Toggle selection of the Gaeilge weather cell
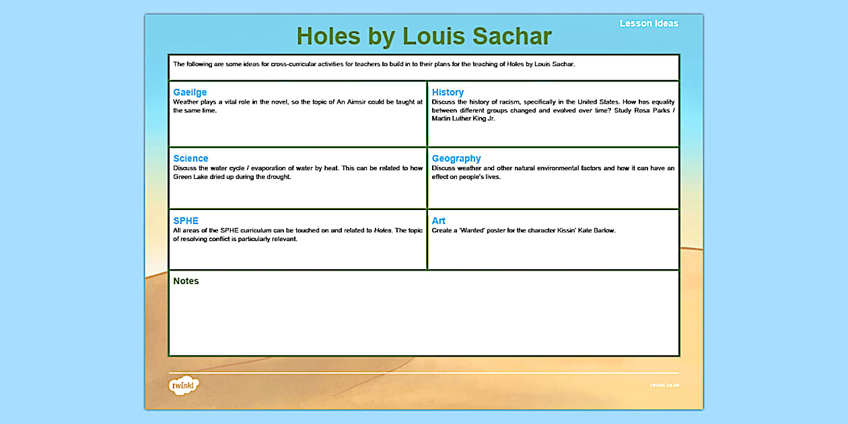This screenshot has width=848, height=424. coord(297,114)
